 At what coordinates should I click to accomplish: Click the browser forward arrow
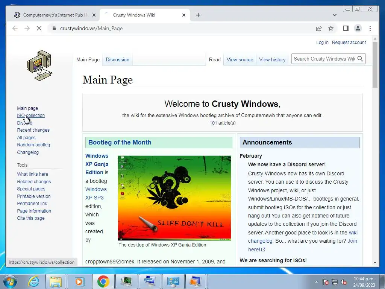pyautogui.click(x=27, y=28)
